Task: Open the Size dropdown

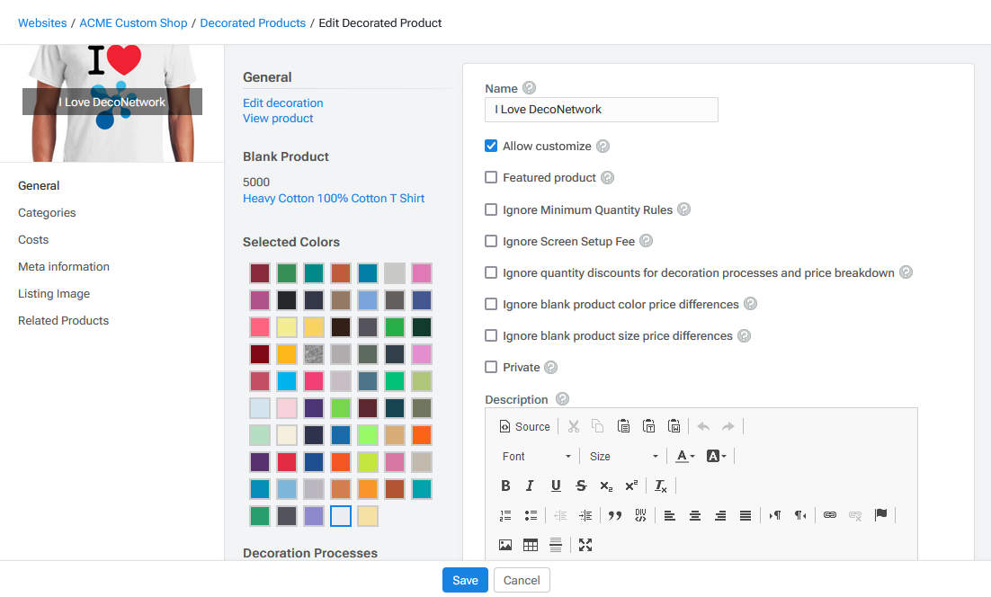Action: [x=624, y=456]
